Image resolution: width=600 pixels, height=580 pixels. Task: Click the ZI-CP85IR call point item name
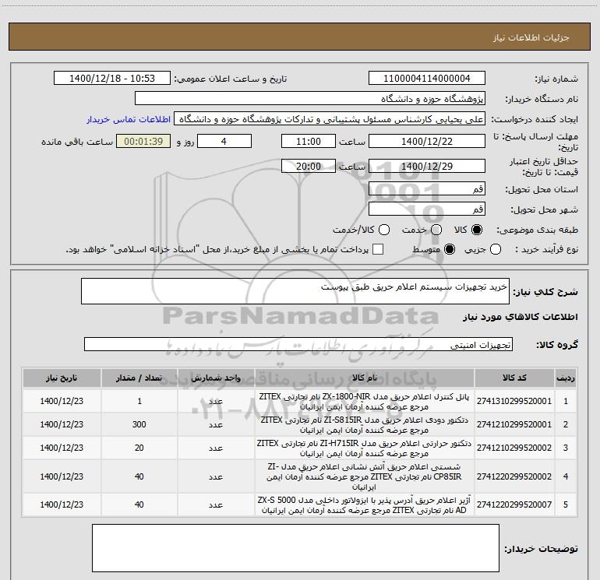pyautogui.click(x=365, y=476)
